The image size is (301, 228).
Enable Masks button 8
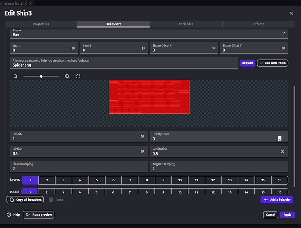(x=147, y=192)
